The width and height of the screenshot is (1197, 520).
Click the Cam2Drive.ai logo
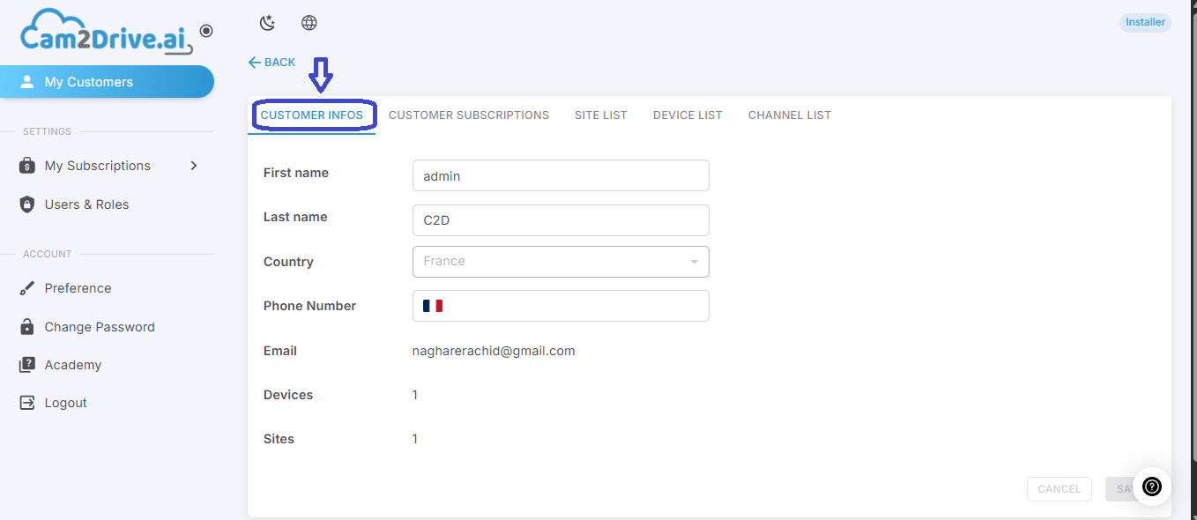(106, 33)
